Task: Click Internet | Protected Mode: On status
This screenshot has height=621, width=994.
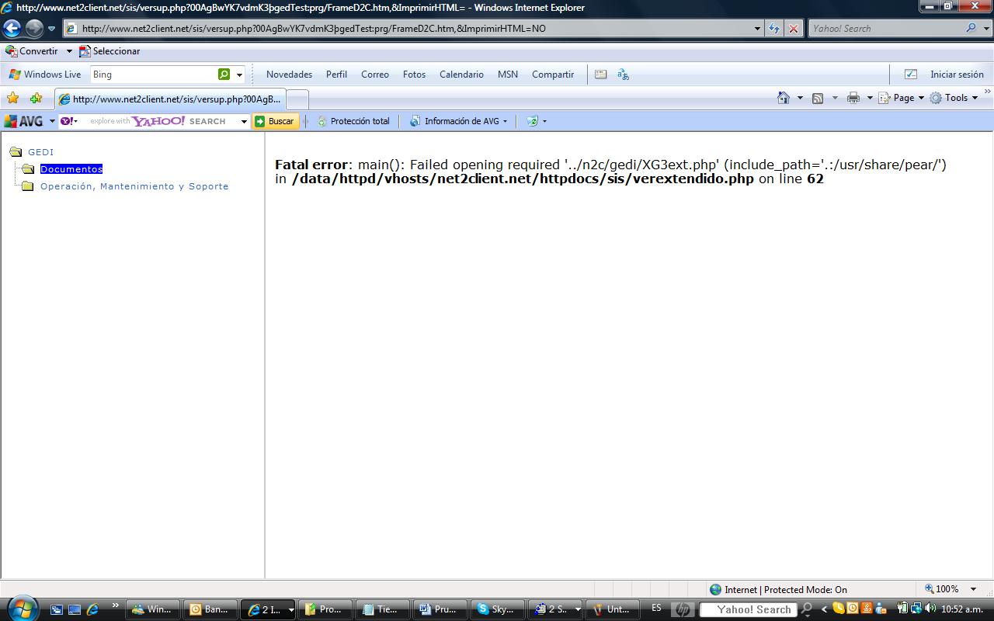Action: tap(778, 589)
